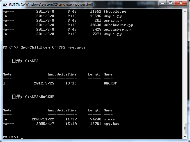Viewport: 190px width, 142px height.
Task: Click the scrollbar up arrow
Action: click(185, 12)
